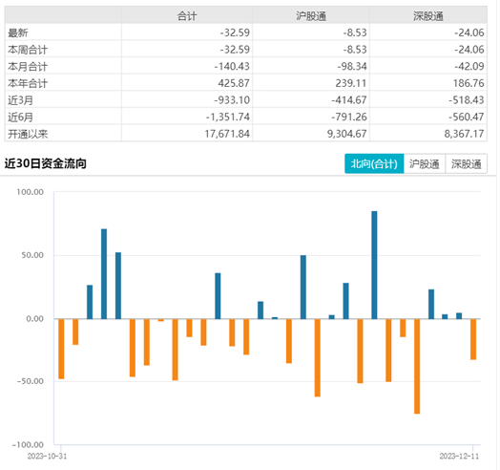Screen dimensions: 500x470
Task: Click the 合计 column header
Action: (x=187, y=15)
